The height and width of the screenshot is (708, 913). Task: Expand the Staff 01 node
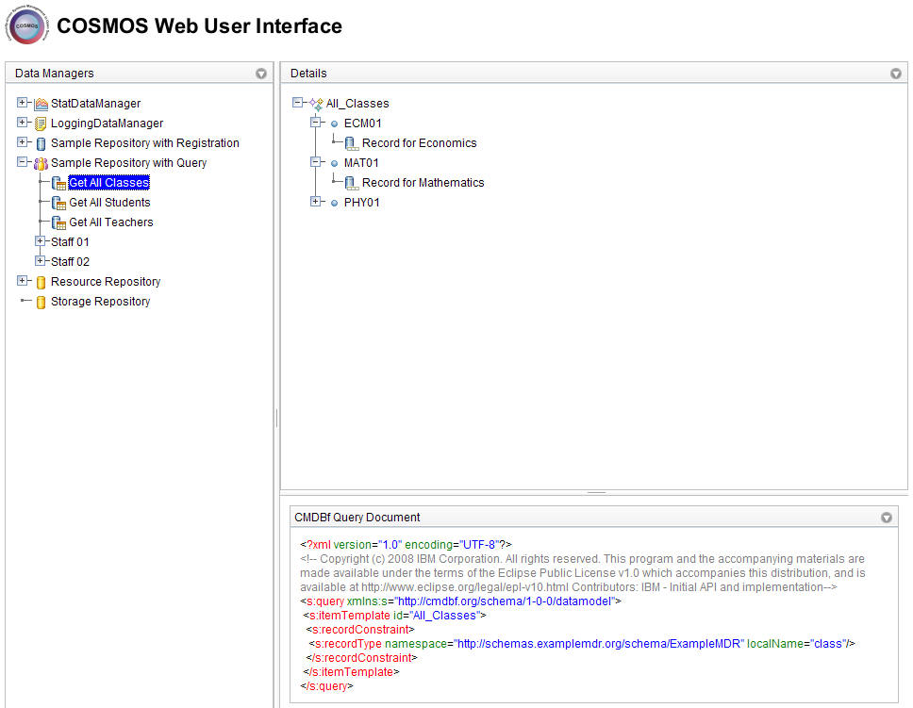tap(41, 241)
